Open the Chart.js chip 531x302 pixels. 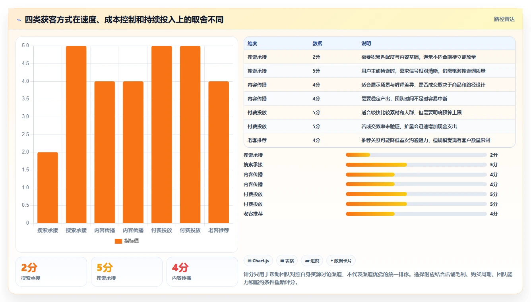pyautogui.click(x=258, y=261)
